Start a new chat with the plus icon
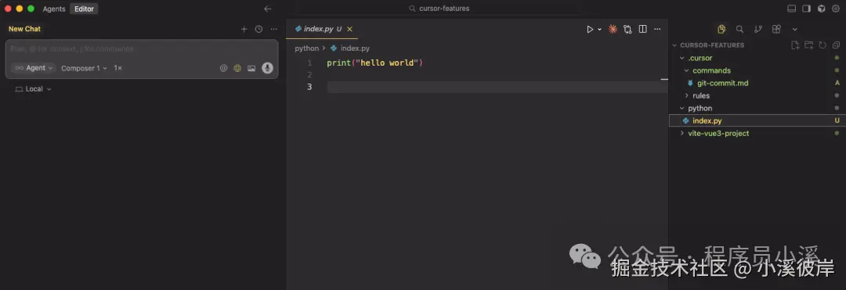Screen dimensions: 846x290 coord(244,29)
